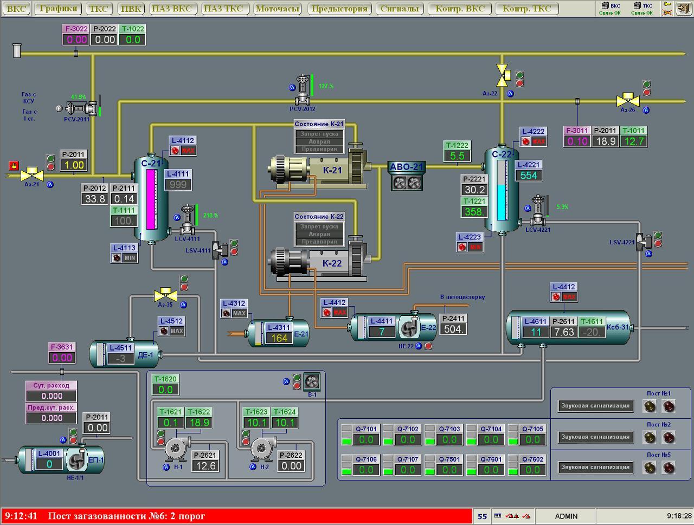
Task: Select the Аз-26 valve icon
Action: [x=628, y=101]
